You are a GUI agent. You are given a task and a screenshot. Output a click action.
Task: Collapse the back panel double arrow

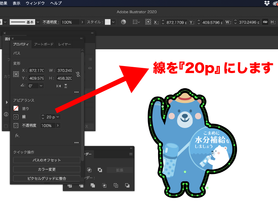point(92,33)
